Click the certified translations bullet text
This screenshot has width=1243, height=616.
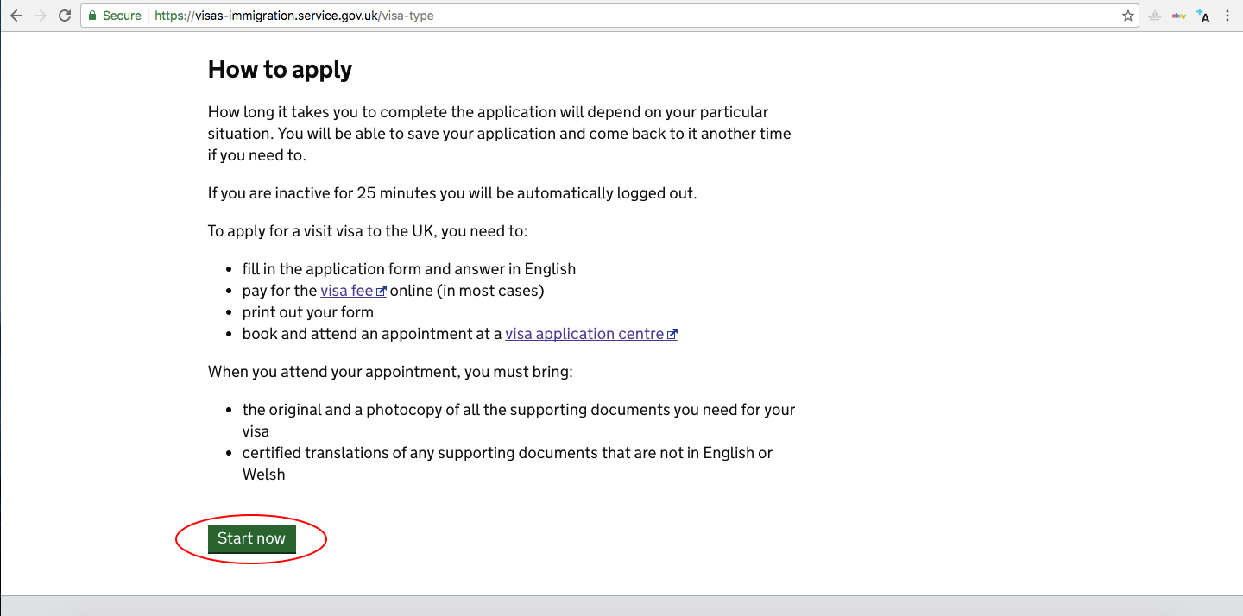tap(507, 453)
